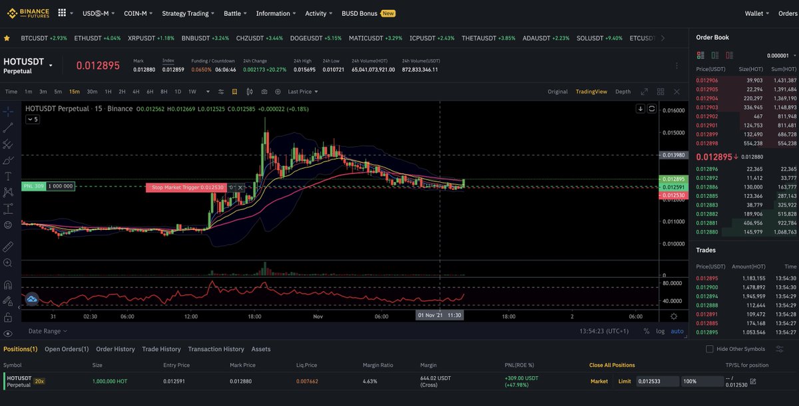Open multi-chart grid layout icon
Screen dimensions: 799x406
click(x=661, y=92)
